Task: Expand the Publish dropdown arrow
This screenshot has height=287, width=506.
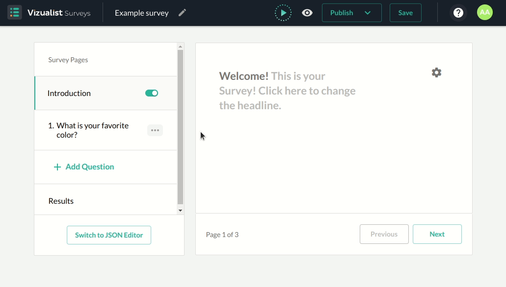Action: click(x=368, y=13)
